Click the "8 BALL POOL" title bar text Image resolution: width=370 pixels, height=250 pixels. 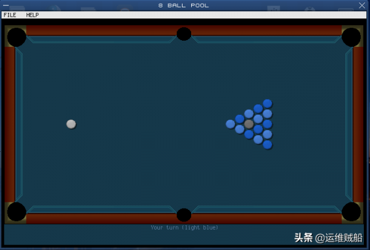tap(183, 6)
